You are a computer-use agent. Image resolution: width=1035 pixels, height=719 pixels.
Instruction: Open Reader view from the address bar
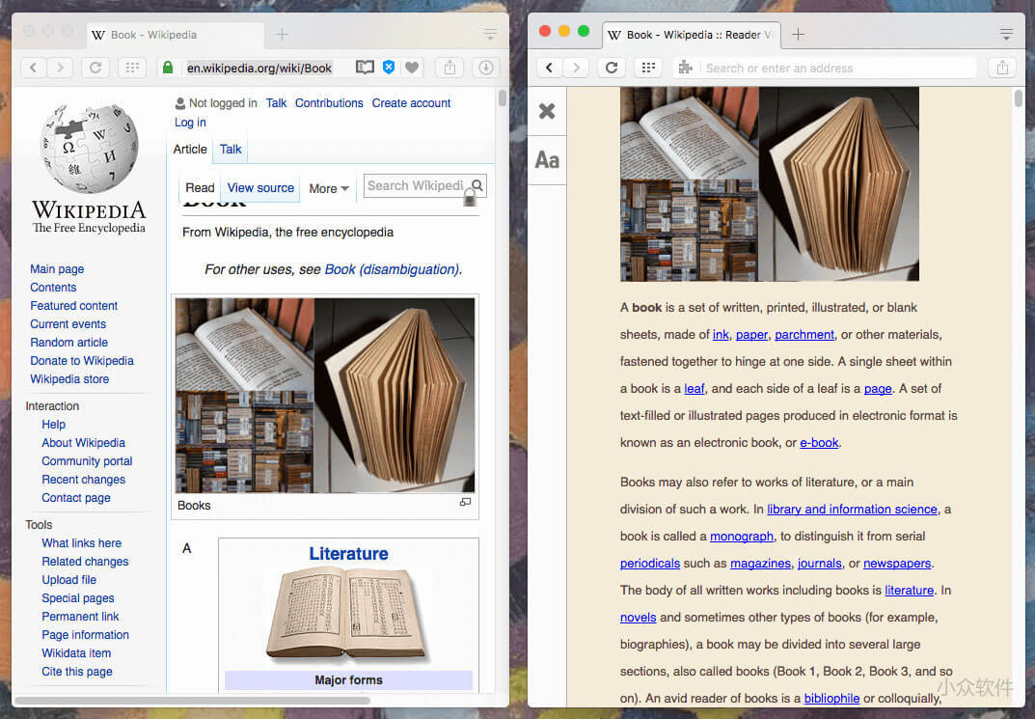tap(365, 68)
